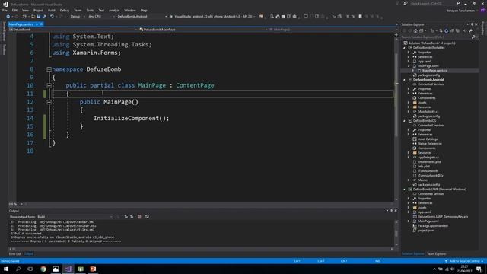
Task: Pin the MainPage.xaml.cs tab
Action: pos(37,24)
